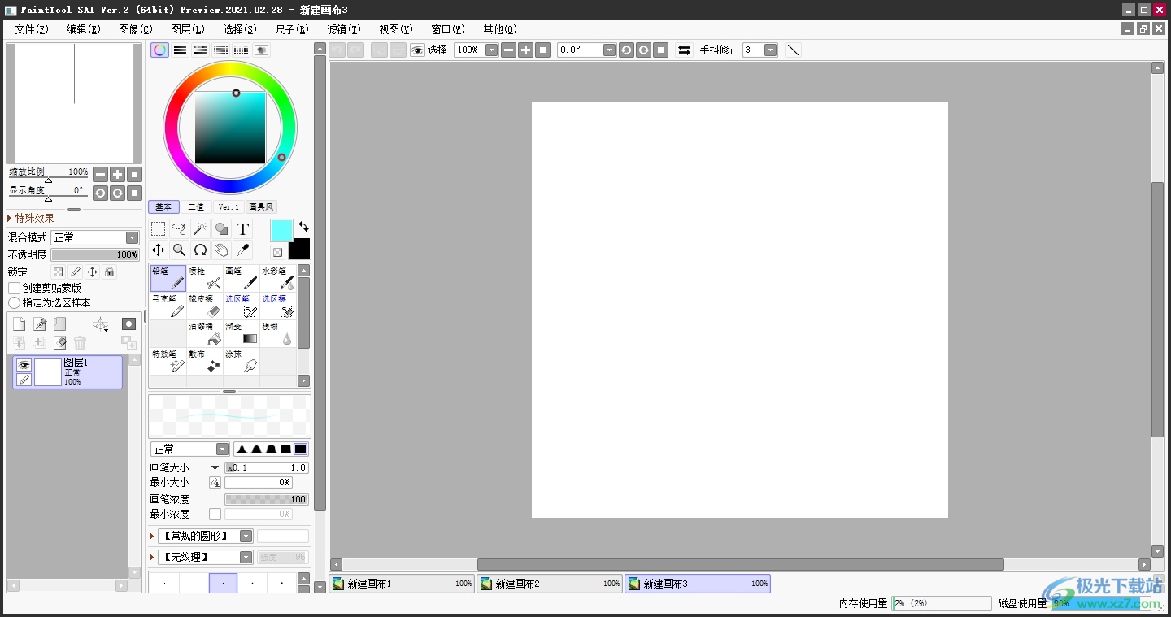The width and height of the screenshot is (1171, 617).
Task: Choose the 涂抹 smudge tool
Action: tap(242, 361)
